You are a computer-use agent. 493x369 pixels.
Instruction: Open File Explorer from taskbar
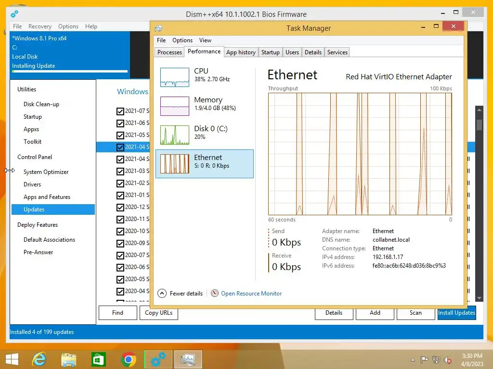pyautogui.click(x=68, y=359)
